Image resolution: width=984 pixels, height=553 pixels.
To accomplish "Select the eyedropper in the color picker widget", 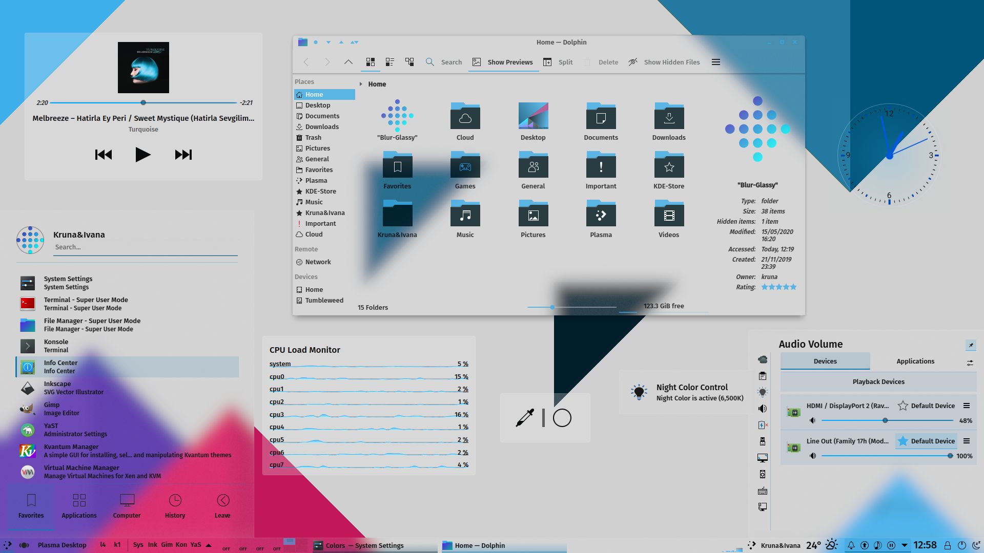I will 525,418.
